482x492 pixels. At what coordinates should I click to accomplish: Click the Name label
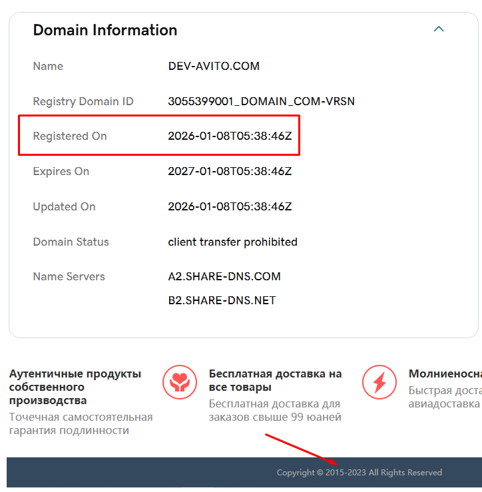click(48, 66)
